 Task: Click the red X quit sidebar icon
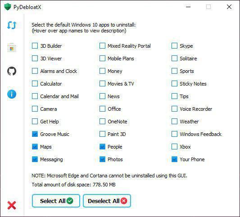coord(12,205)
